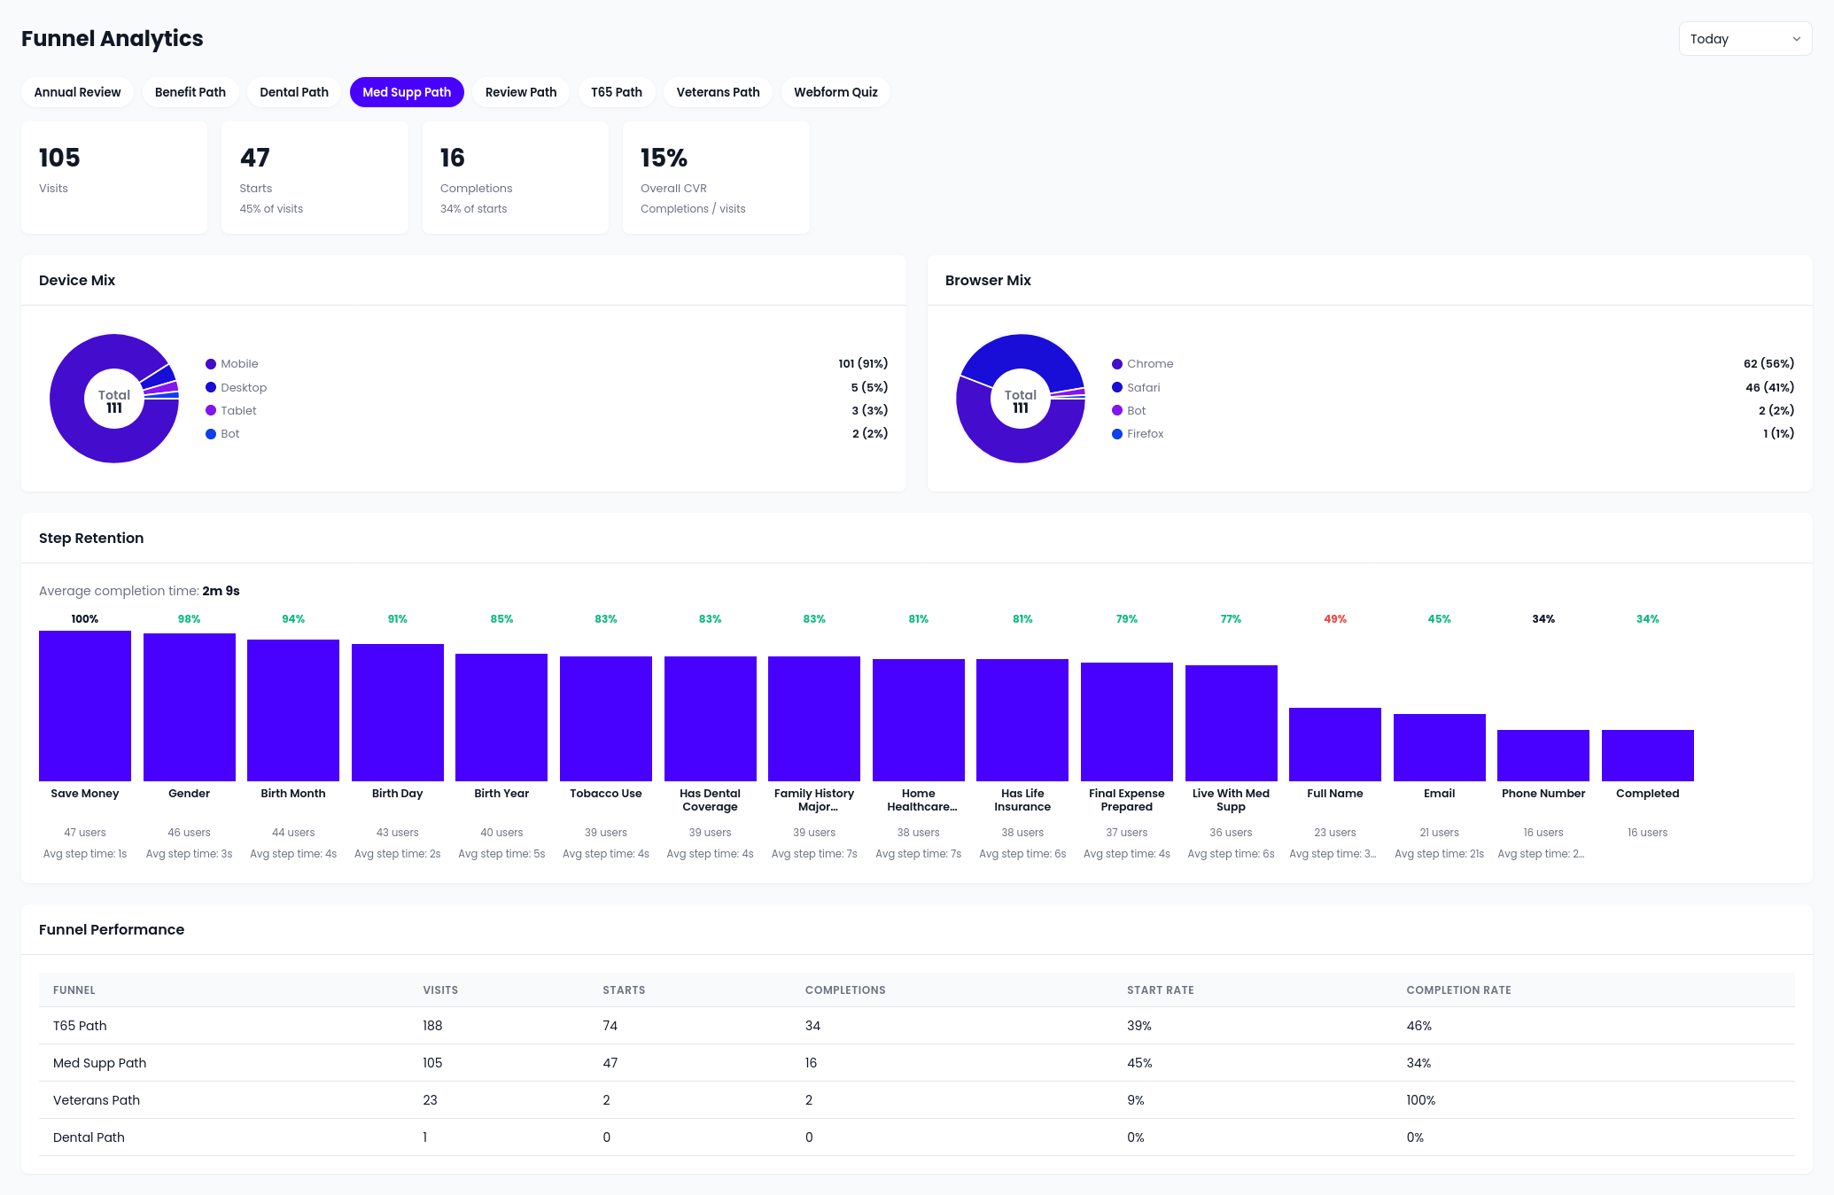Click the Completed step retention bar

coord(1647,756)
